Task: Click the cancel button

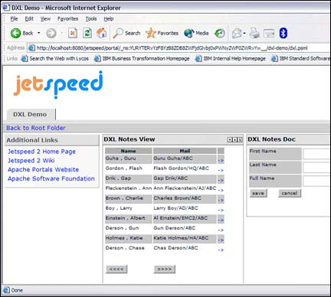Action: pyautogui.click(x=290, y=193)
